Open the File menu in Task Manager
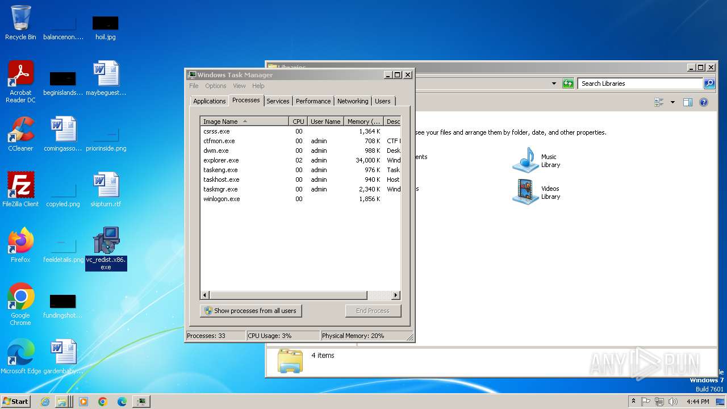This screenshot has height=409, width=727. pyautogui.click(x=194, y=86)
